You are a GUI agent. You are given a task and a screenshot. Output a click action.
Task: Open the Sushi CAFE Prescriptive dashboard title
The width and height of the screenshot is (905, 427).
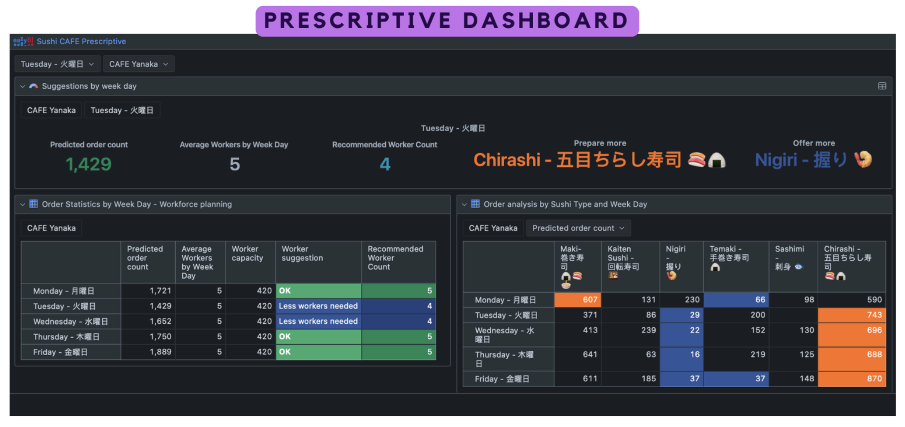pyautogui.click(x=81, y=41)
